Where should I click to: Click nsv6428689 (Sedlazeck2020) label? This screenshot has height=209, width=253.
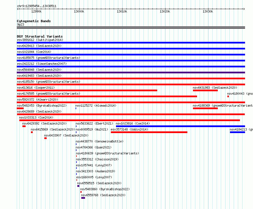39,111
